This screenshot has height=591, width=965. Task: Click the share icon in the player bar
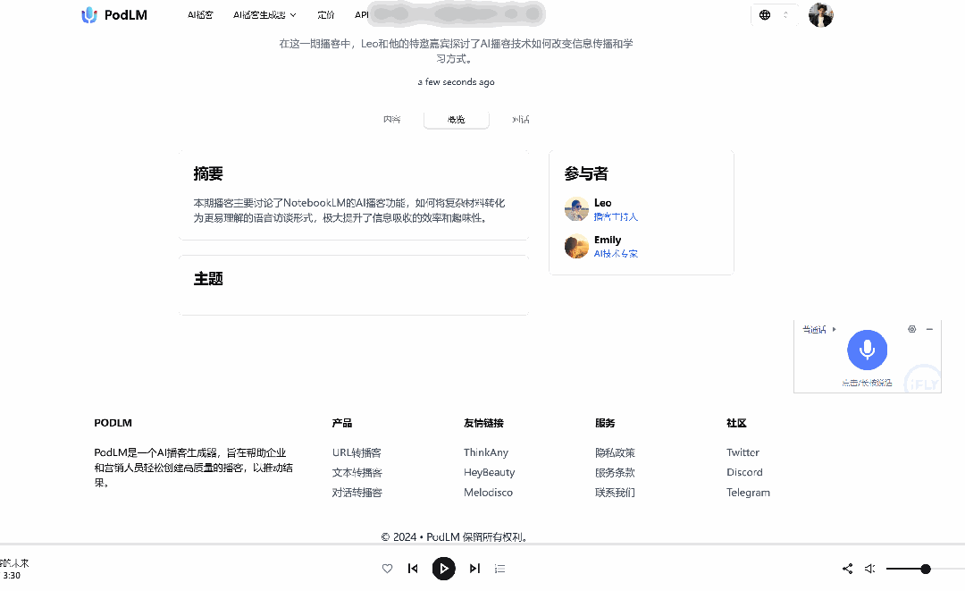[x=847, y=568]
